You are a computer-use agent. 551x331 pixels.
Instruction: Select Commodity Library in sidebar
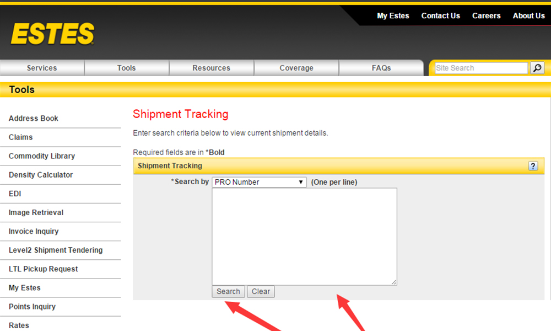point(42,156)
